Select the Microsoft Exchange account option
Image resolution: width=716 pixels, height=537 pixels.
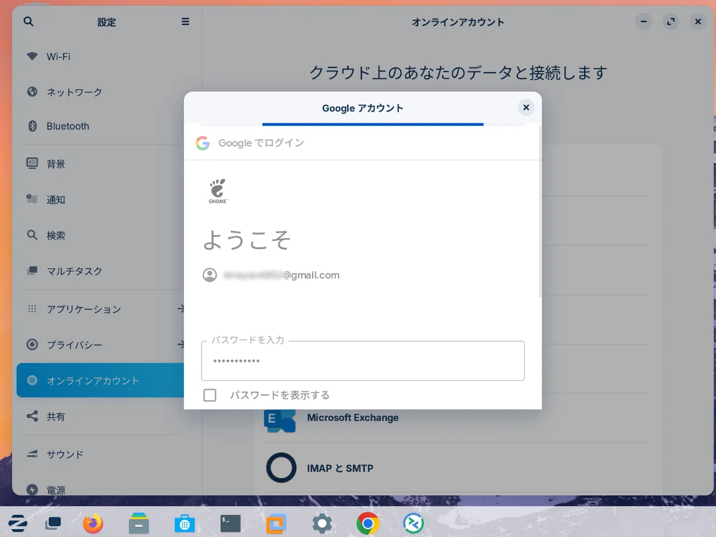tap(458, 418)
